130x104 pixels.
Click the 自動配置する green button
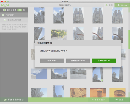(x=104, y=61)
